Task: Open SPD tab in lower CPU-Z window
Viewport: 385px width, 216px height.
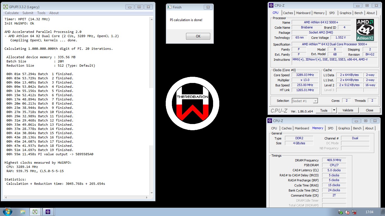Action: tap(331, 128)
